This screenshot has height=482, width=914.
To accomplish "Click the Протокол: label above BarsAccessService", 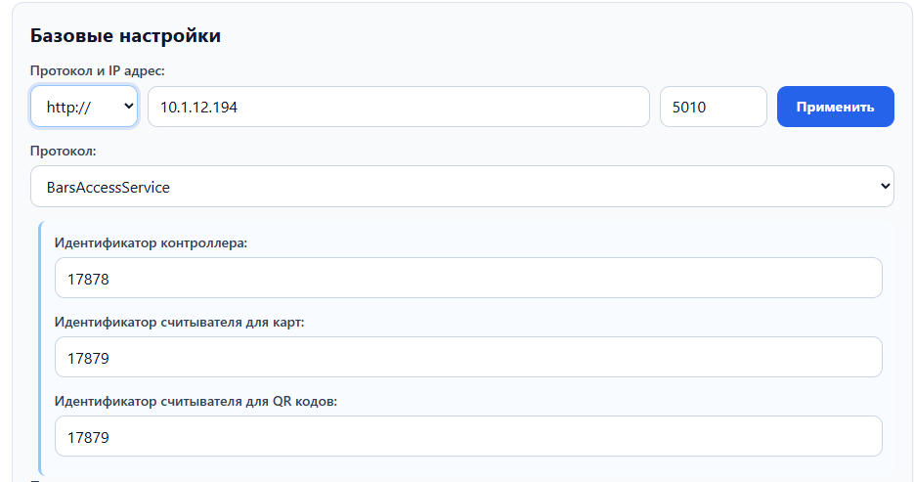I will click(x=63, y=151).
